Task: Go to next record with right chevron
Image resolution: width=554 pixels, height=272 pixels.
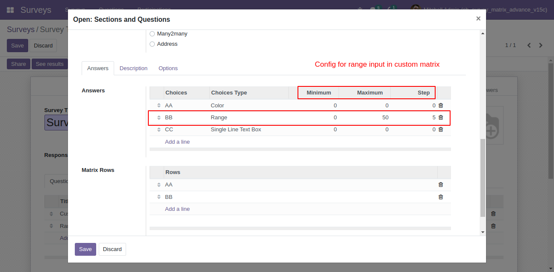Action: click(541, 45)
